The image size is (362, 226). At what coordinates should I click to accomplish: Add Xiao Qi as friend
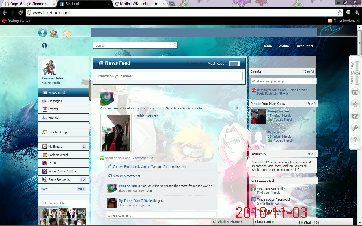(x=283, y=140)
